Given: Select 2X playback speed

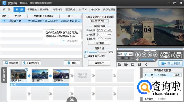Looking at the screenshot, I should point(130,54).
